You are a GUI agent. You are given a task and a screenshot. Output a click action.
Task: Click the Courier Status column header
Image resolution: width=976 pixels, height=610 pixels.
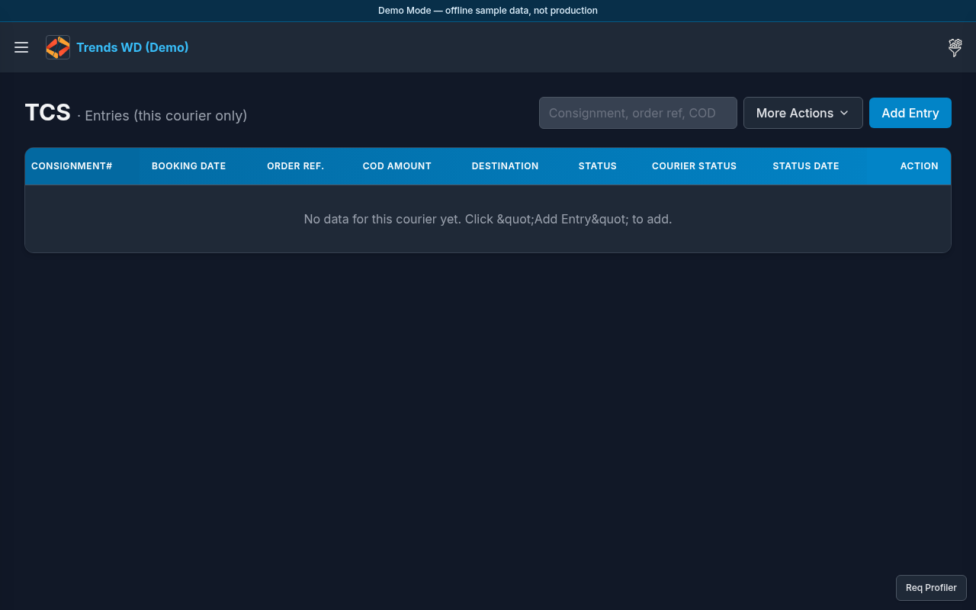[694, 166]
